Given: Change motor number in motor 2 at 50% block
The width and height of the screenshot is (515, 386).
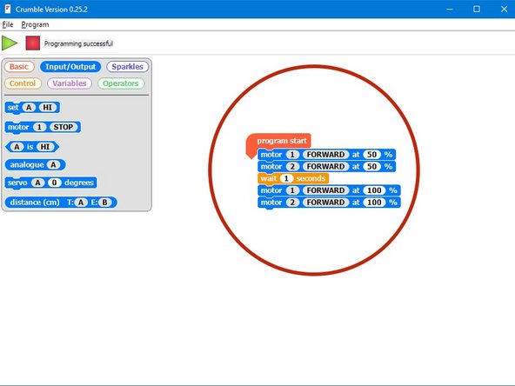Looking at the screenshot, I should click(x=292, y=166).
